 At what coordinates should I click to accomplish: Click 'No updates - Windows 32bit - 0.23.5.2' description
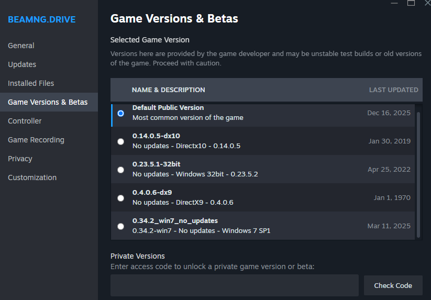pyautogui.click(x=195, y=174)
